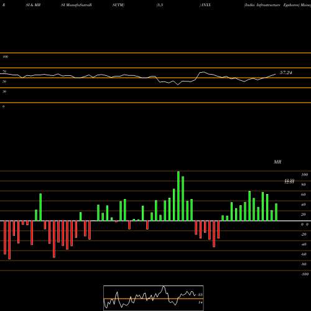Click the 12.33 value label beside the histogram
The height and width of the screenshot is (311, 311).
coord(289,182)
